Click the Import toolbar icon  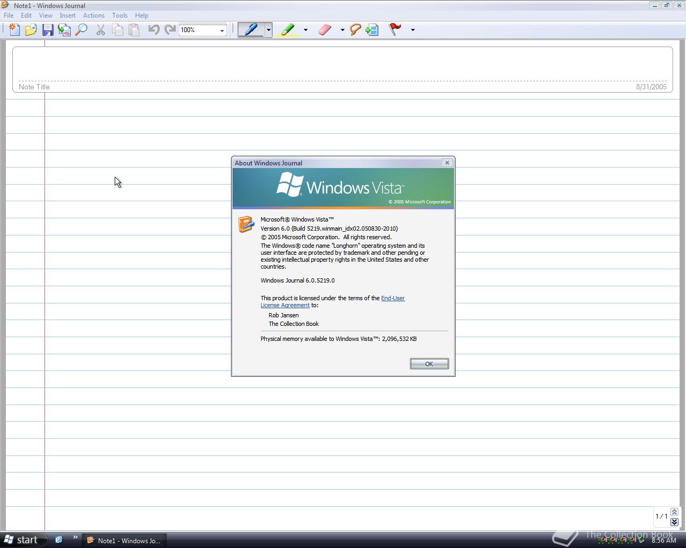click(64, 30)
